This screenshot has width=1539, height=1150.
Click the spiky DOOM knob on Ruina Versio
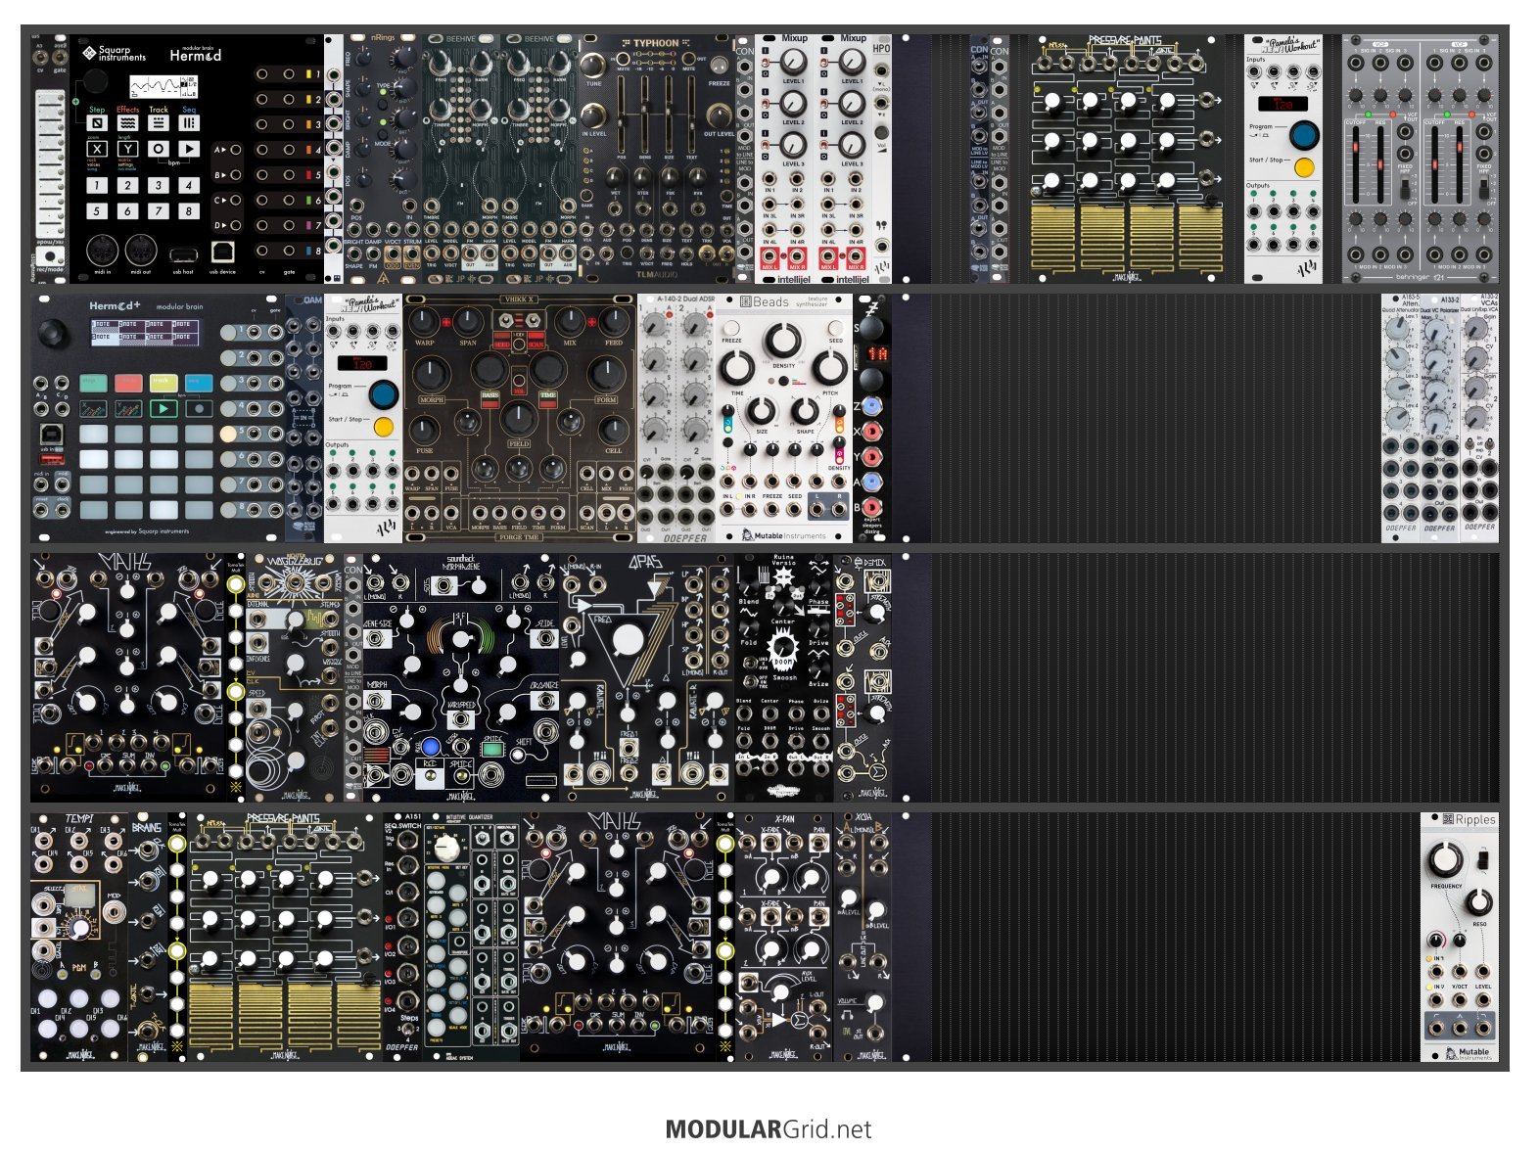click(782, 647)
